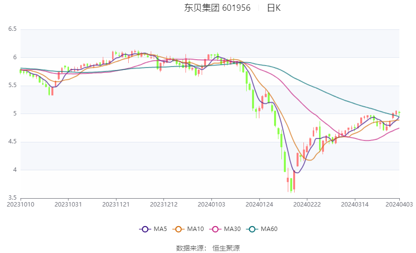Click the 20240403 x-axis date label

pyautogui.click(x=399, y=204)
